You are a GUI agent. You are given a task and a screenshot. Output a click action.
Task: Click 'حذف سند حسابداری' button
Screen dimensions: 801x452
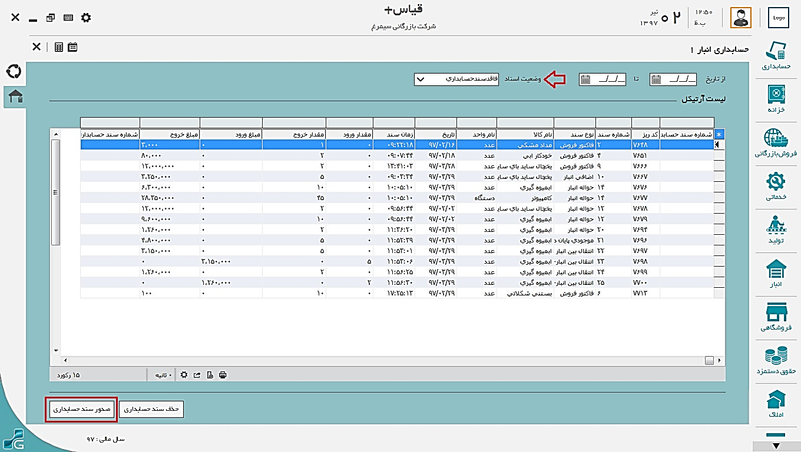151,409
